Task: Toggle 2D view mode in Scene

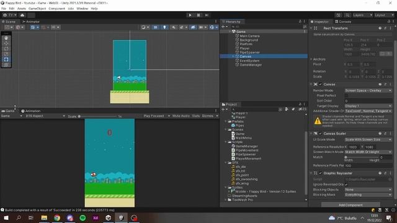Action: tap(156, 27)
